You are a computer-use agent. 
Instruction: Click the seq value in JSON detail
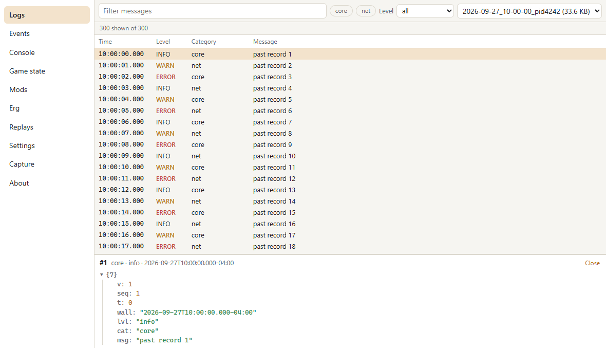[x=138, y=294]
